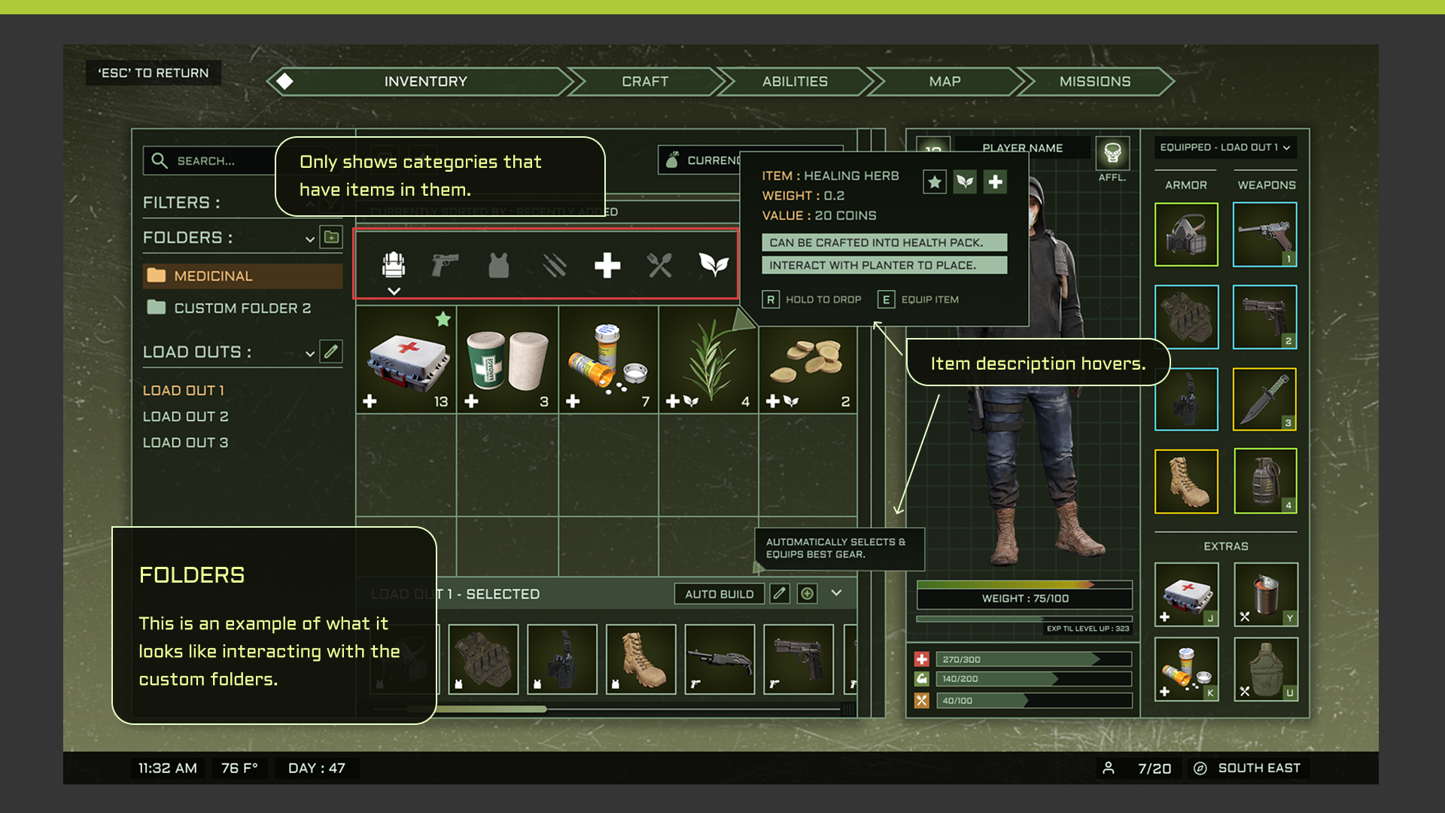The height and width of the screenshot is (813, 1445).
Task: Click the hunger food stat icon
Action: click(x=922, y=701)
